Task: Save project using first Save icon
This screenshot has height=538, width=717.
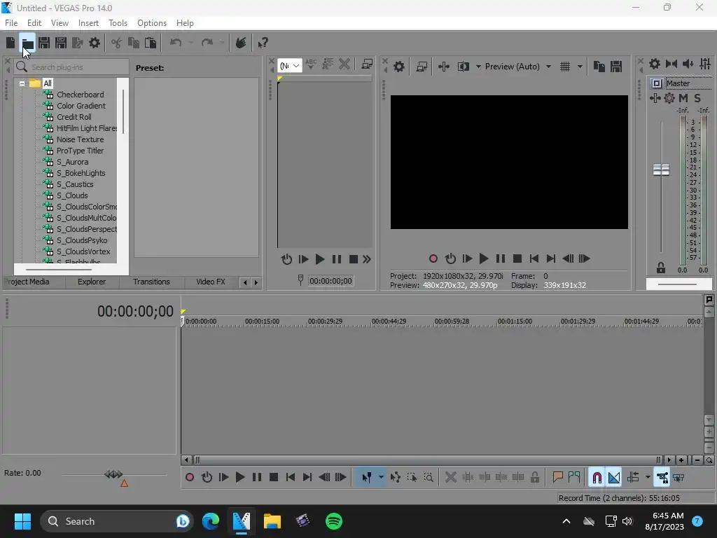Action: (x=44, y=43)
